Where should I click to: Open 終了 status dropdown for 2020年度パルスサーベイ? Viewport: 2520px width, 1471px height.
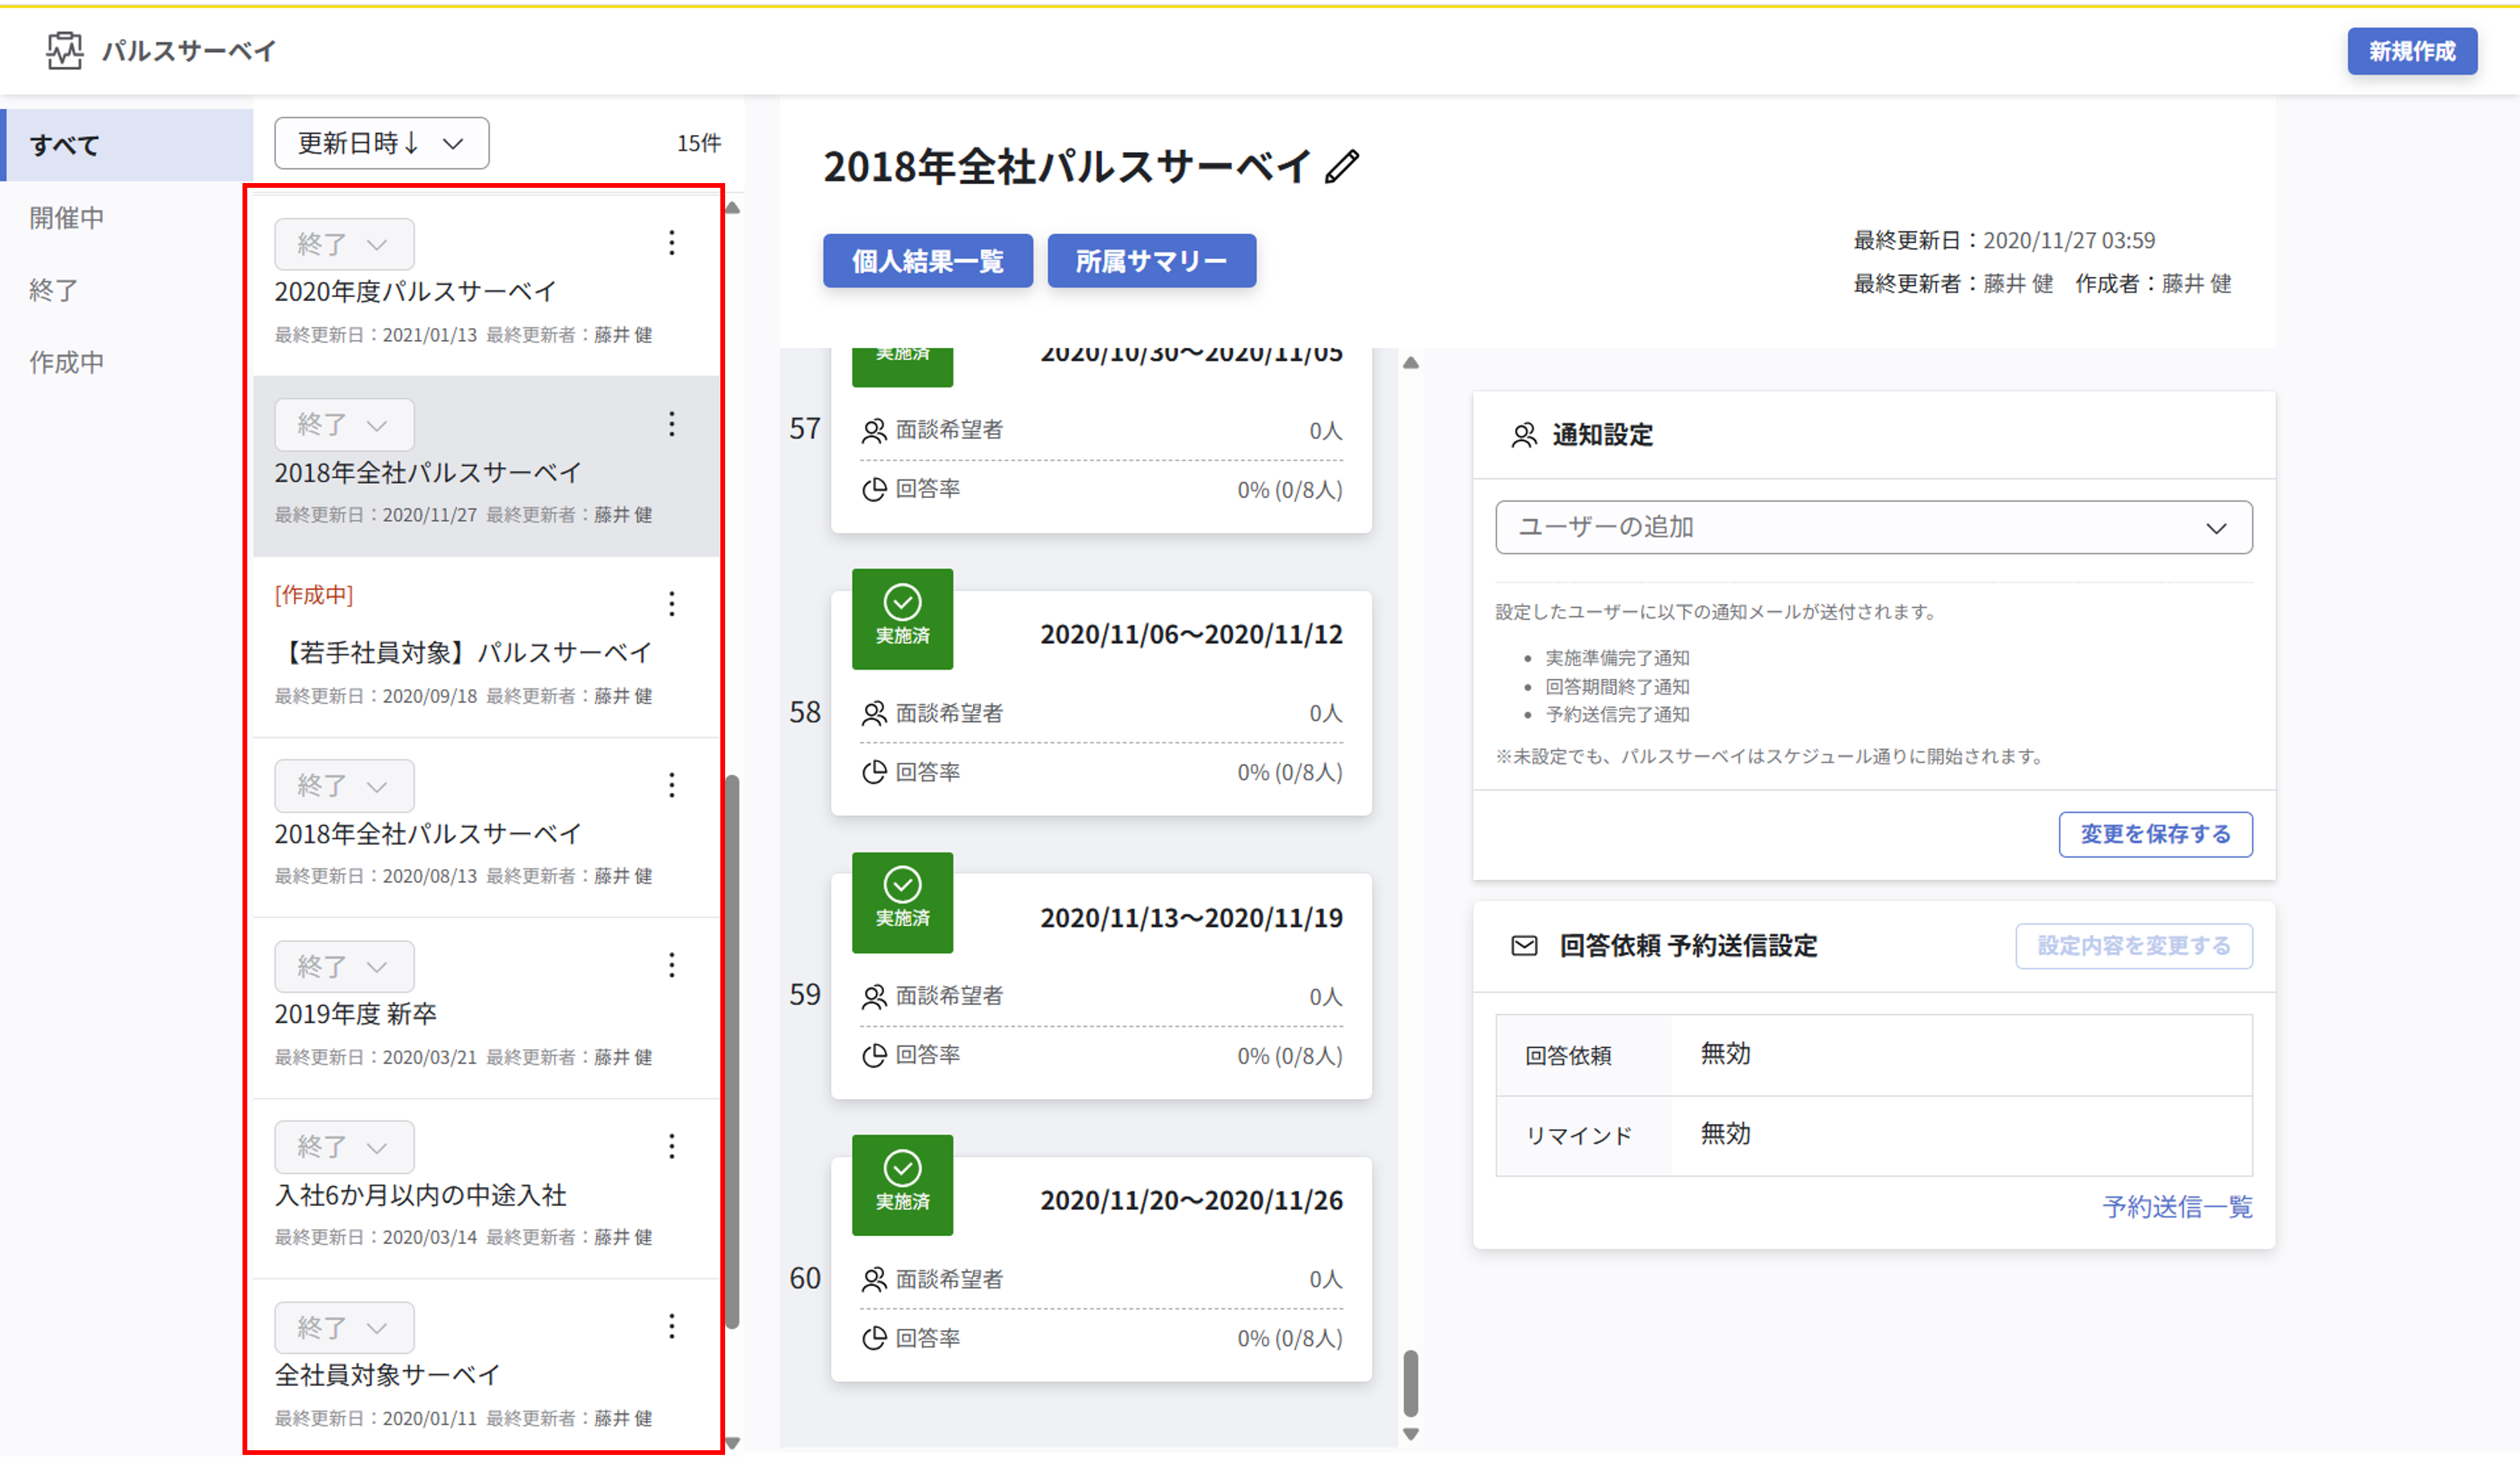(344, 244)
